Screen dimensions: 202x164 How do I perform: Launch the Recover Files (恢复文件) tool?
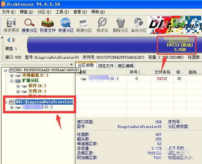pyautogui.click(x=48, y=25)
